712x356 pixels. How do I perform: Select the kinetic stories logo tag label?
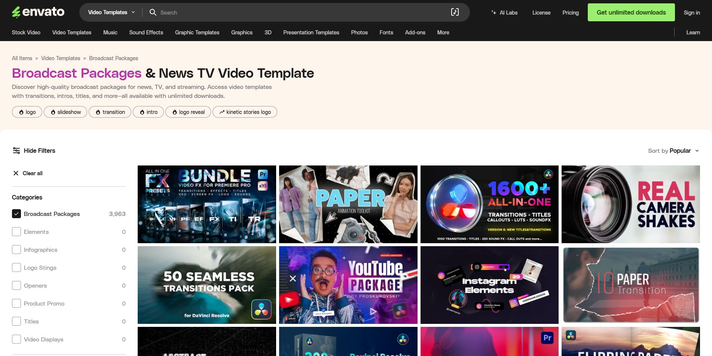pyautogui.click(x=248, y=112)
